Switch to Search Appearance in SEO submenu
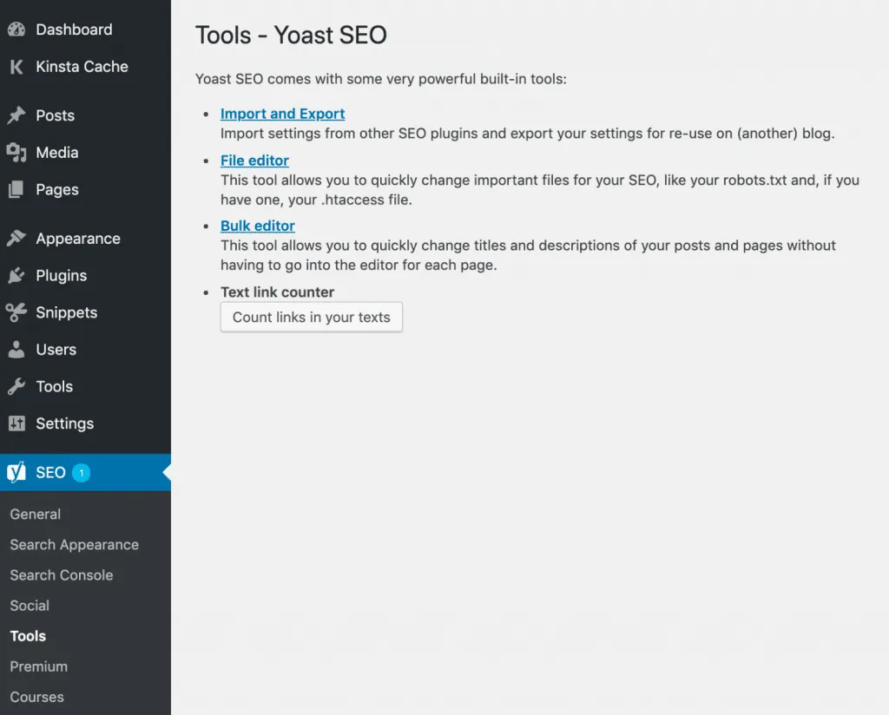Viewport: 889px width, 715px height. coord(75,544)
